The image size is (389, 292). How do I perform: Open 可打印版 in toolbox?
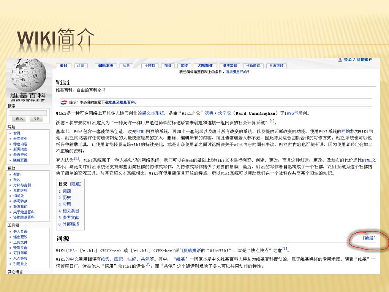[x=21, y=253]
